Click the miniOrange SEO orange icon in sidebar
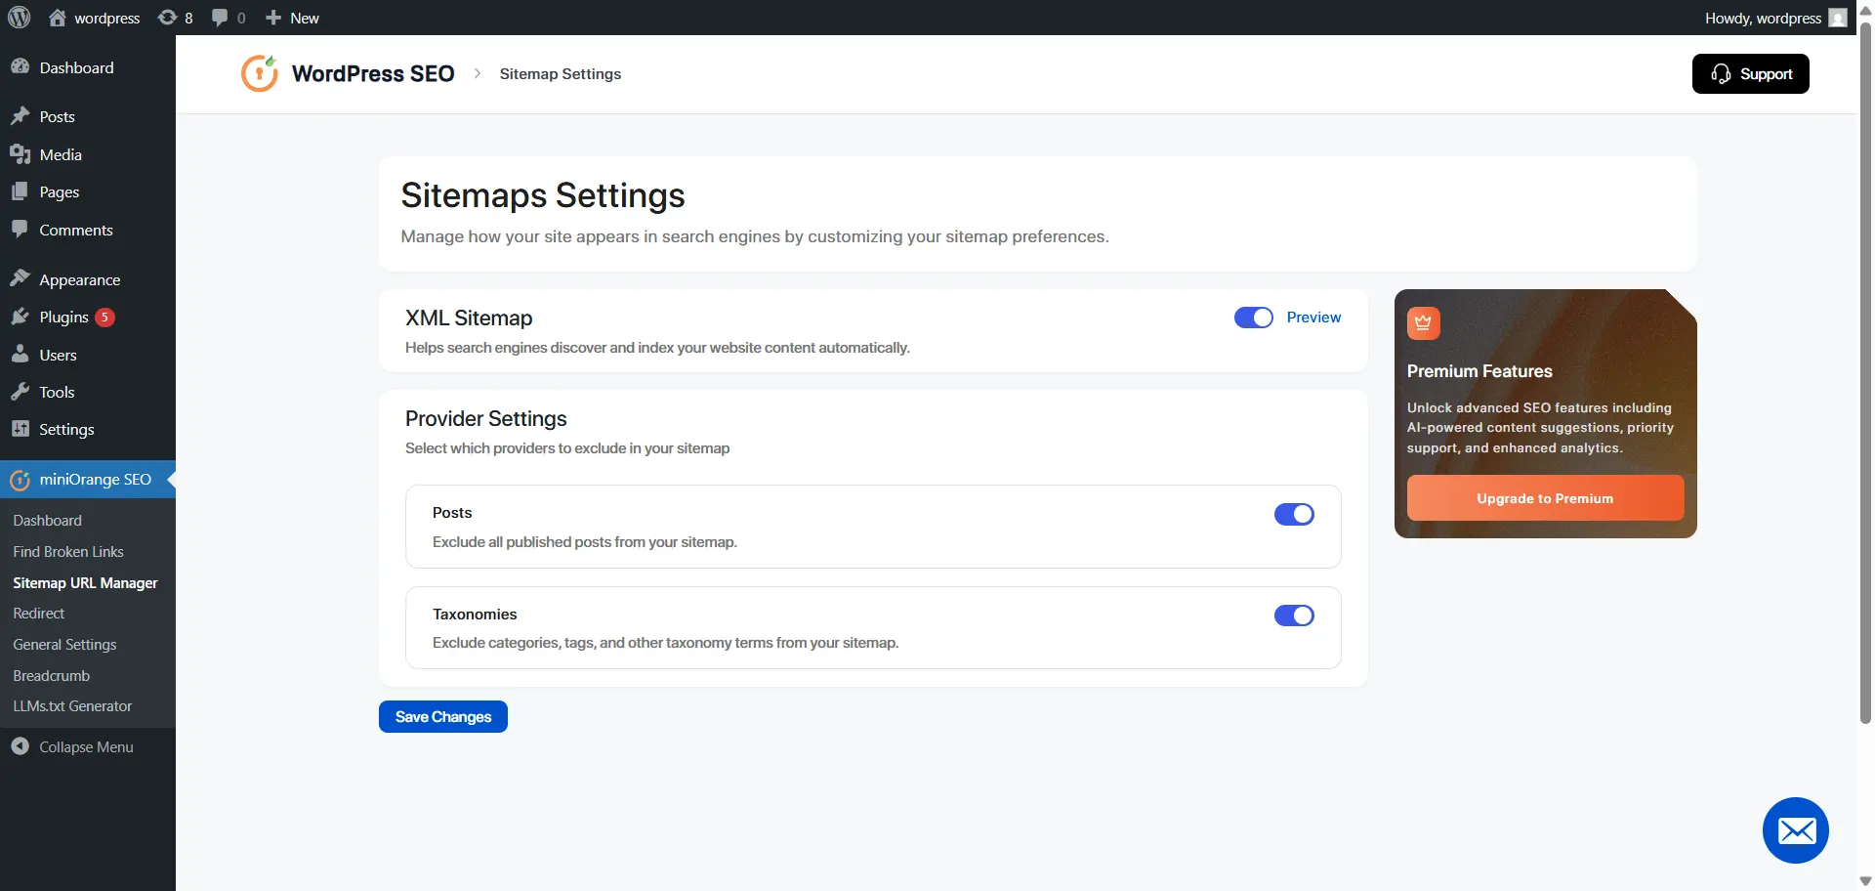 pos(21,480)
